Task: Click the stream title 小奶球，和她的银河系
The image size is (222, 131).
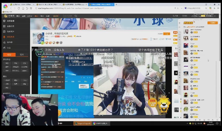Action: coord(57,34)
